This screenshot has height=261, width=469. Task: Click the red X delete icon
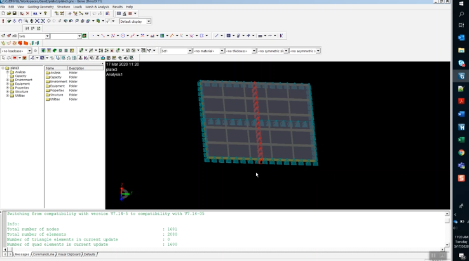click(27, 13)
